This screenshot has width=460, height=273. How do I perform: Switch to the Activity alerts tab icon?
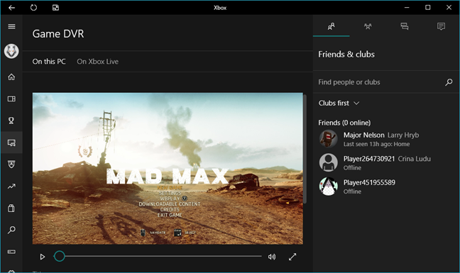[441, 26]
